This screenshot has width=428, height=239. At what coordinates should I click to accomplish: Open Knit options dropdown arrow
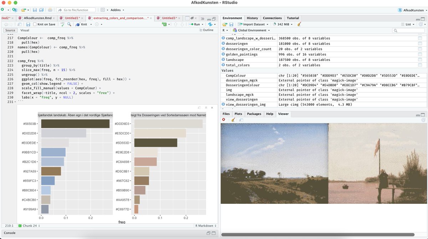click(x=91, y=24)
